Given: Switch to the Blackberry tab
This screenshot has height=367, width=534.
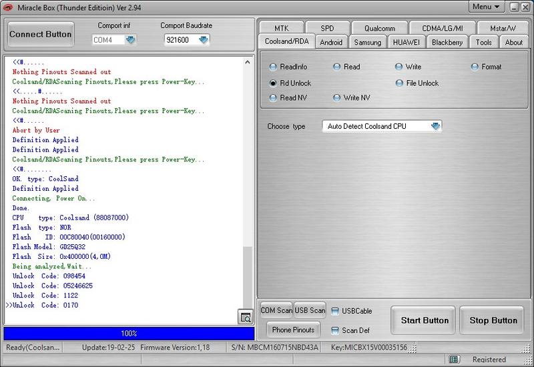Looking at the screenshot, I should [447, 42].
